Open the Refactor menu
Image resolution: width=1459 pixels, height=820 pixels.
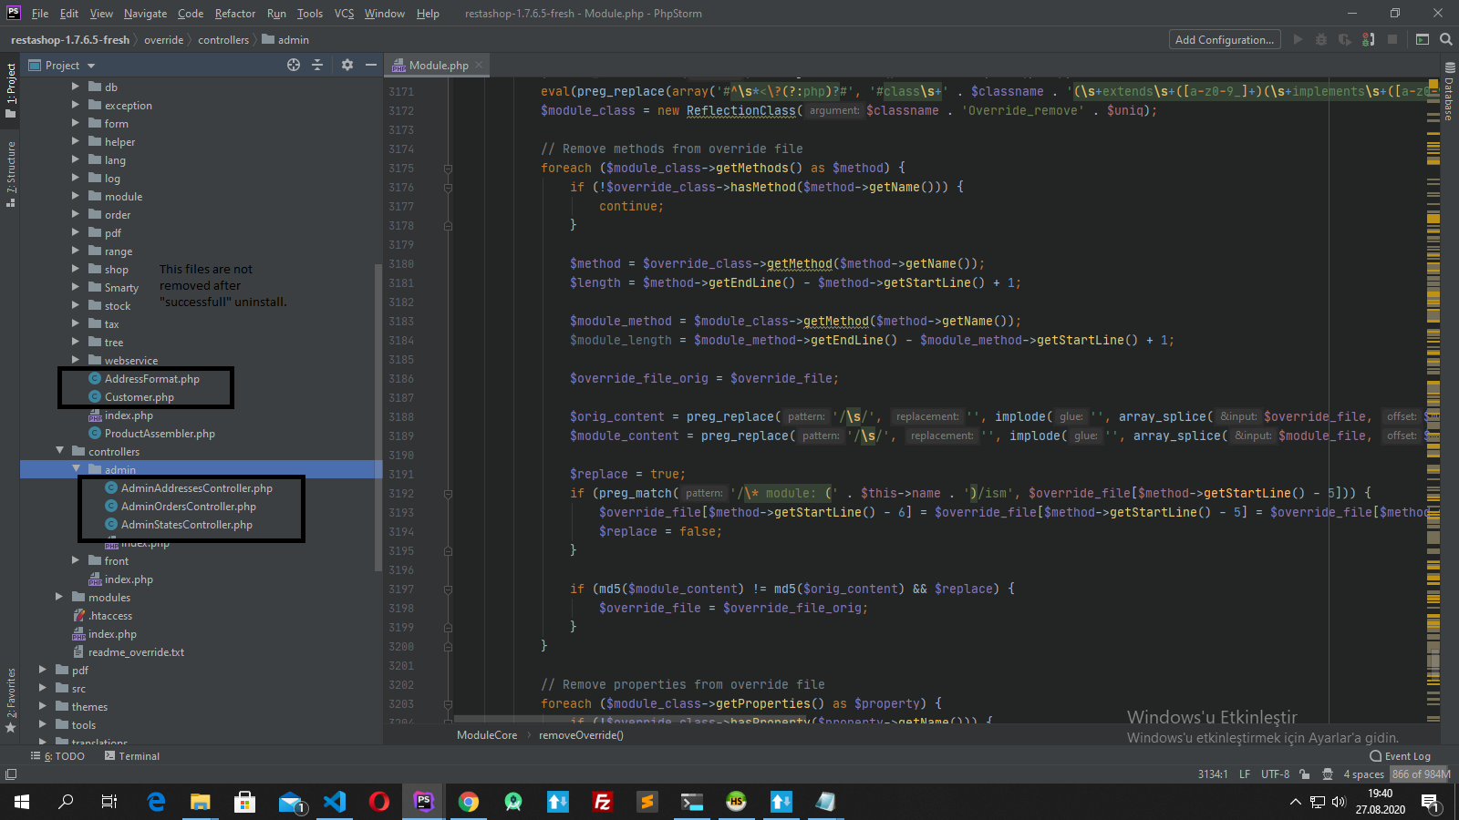point(234,14)
